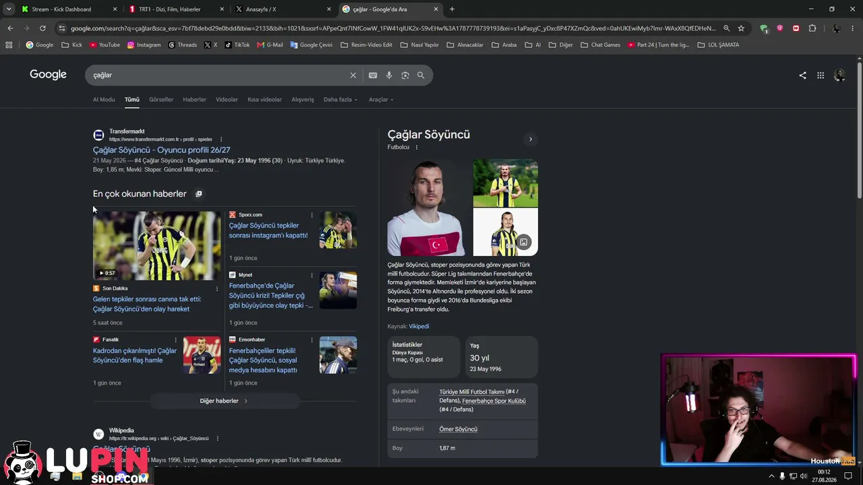
Task: Open the Google account avatar
Action: [839, 75]
